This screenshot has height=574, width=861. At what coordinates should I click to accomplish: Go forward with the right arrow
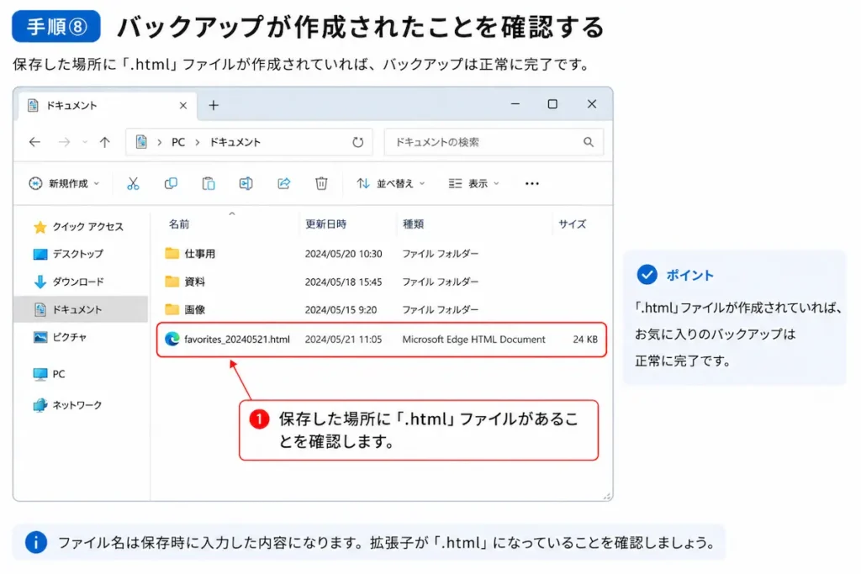tap(64, 142)
